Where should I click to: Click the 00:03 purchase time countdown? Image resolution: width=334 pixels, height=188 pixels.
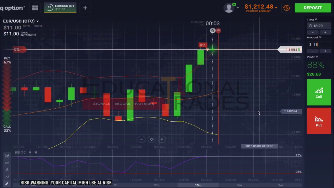click(x=213, y=23)
